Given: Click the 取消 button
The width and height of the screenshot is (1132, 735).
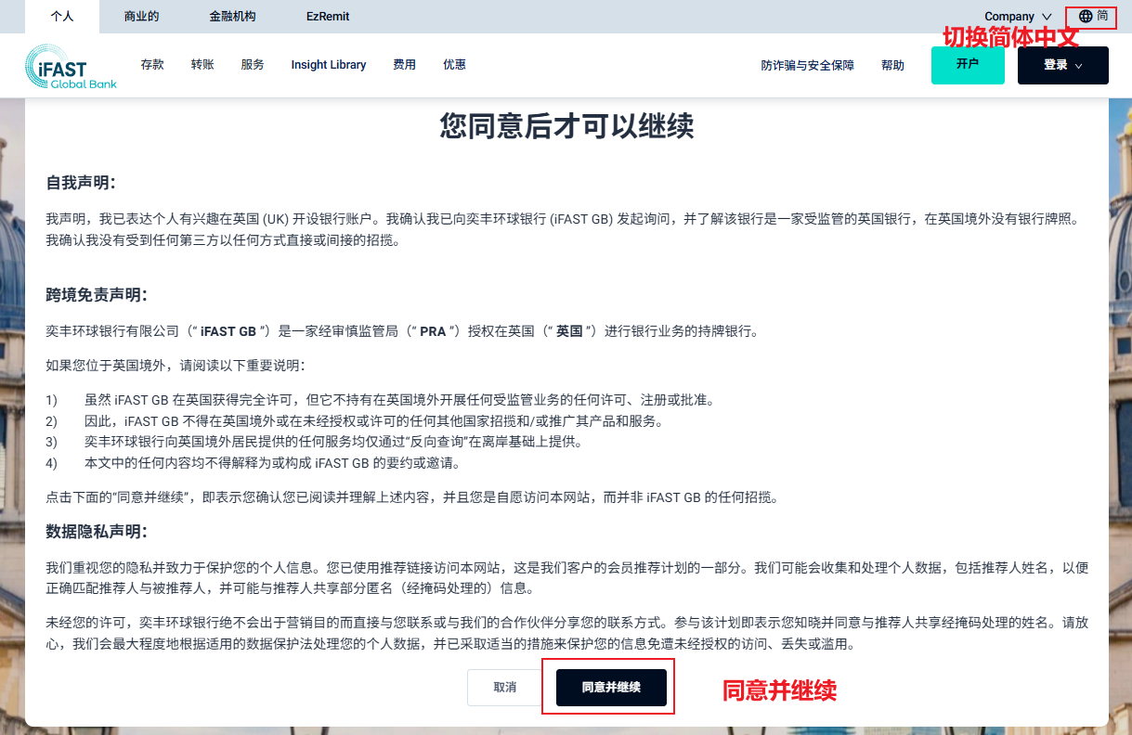Looking at the screenshot, I should coord(505,688).
